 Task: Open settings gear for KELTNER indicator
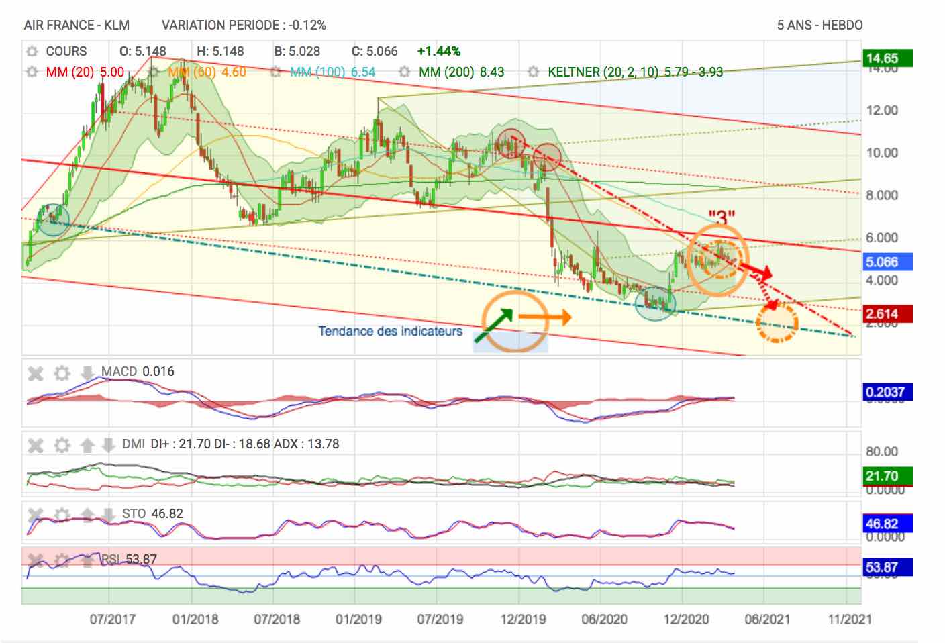pos(534,71)
